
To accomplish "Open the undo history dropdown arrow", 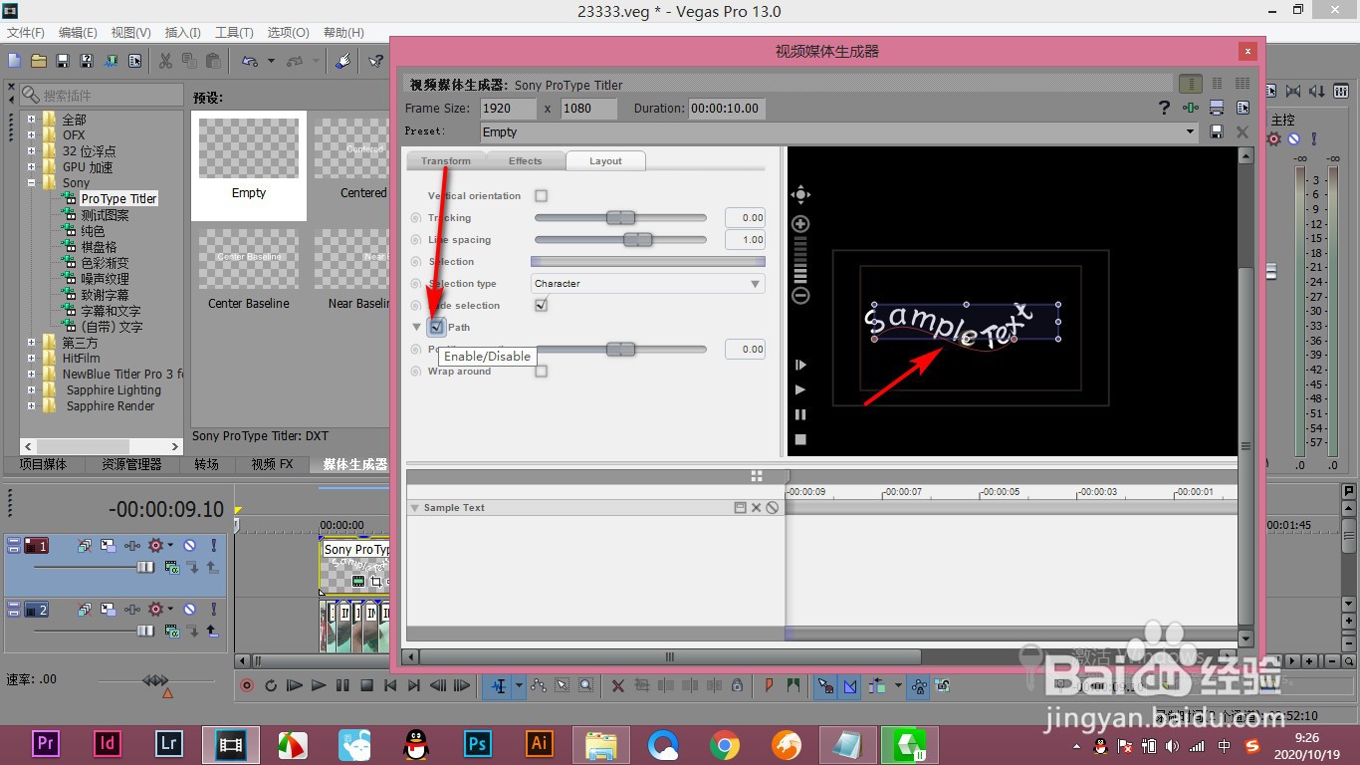I will click(x=271, y=61).
